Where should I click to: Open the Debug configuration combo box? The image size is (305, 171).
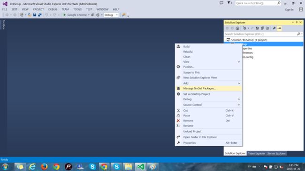pyautogui.click(x=111, y=15)
